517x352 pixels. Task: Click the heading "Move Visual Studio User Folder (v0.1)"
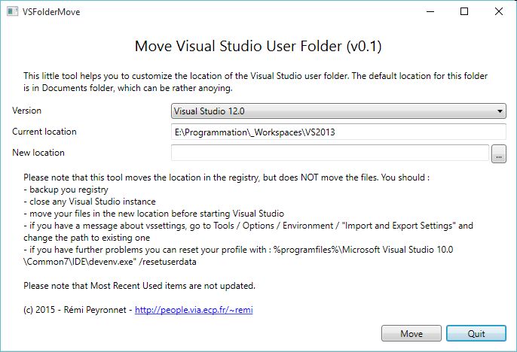[258, 46]
